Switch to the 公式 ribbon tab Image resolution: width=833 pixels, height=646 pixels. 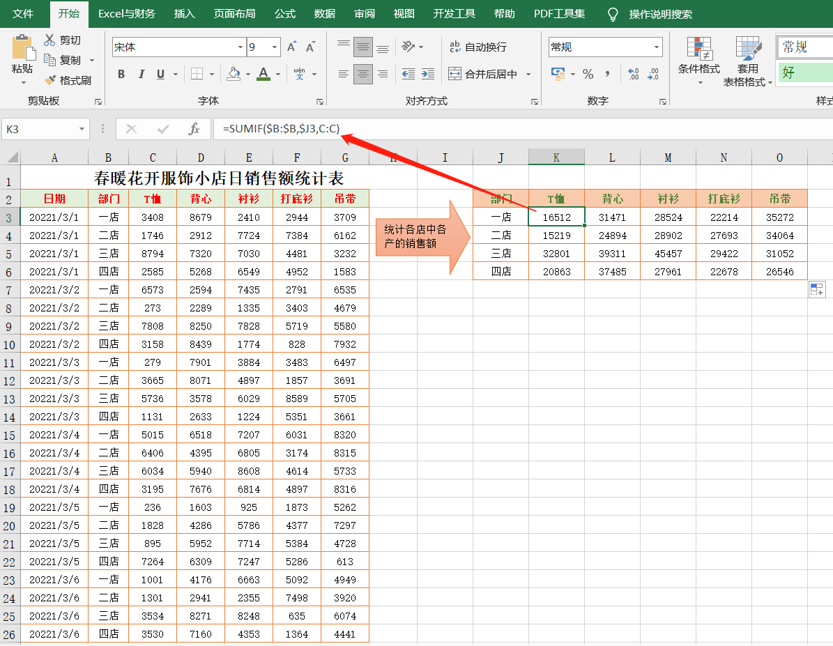tap(285, 14)
